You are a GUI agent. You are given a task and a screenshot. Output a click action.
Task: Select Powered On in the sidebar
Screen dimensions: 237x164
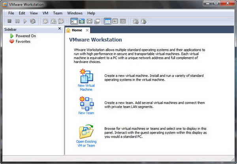[x=26, y=36]
